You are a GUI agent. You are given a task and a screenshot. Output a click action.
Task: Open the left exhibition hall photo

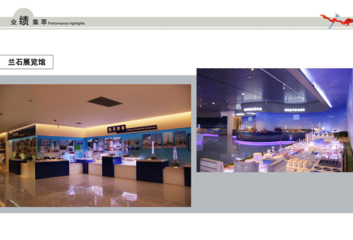pos(96,146)
